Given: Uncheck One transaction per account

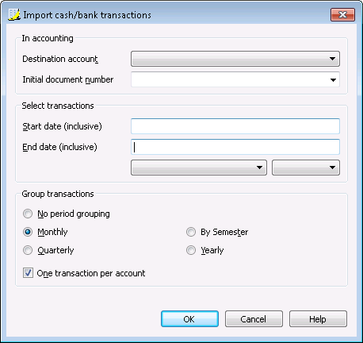Looking at the screenshot, I should click(28, 273).
